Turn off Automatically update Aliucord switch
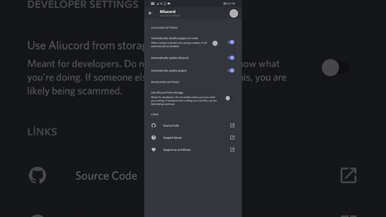 (231, 58)
